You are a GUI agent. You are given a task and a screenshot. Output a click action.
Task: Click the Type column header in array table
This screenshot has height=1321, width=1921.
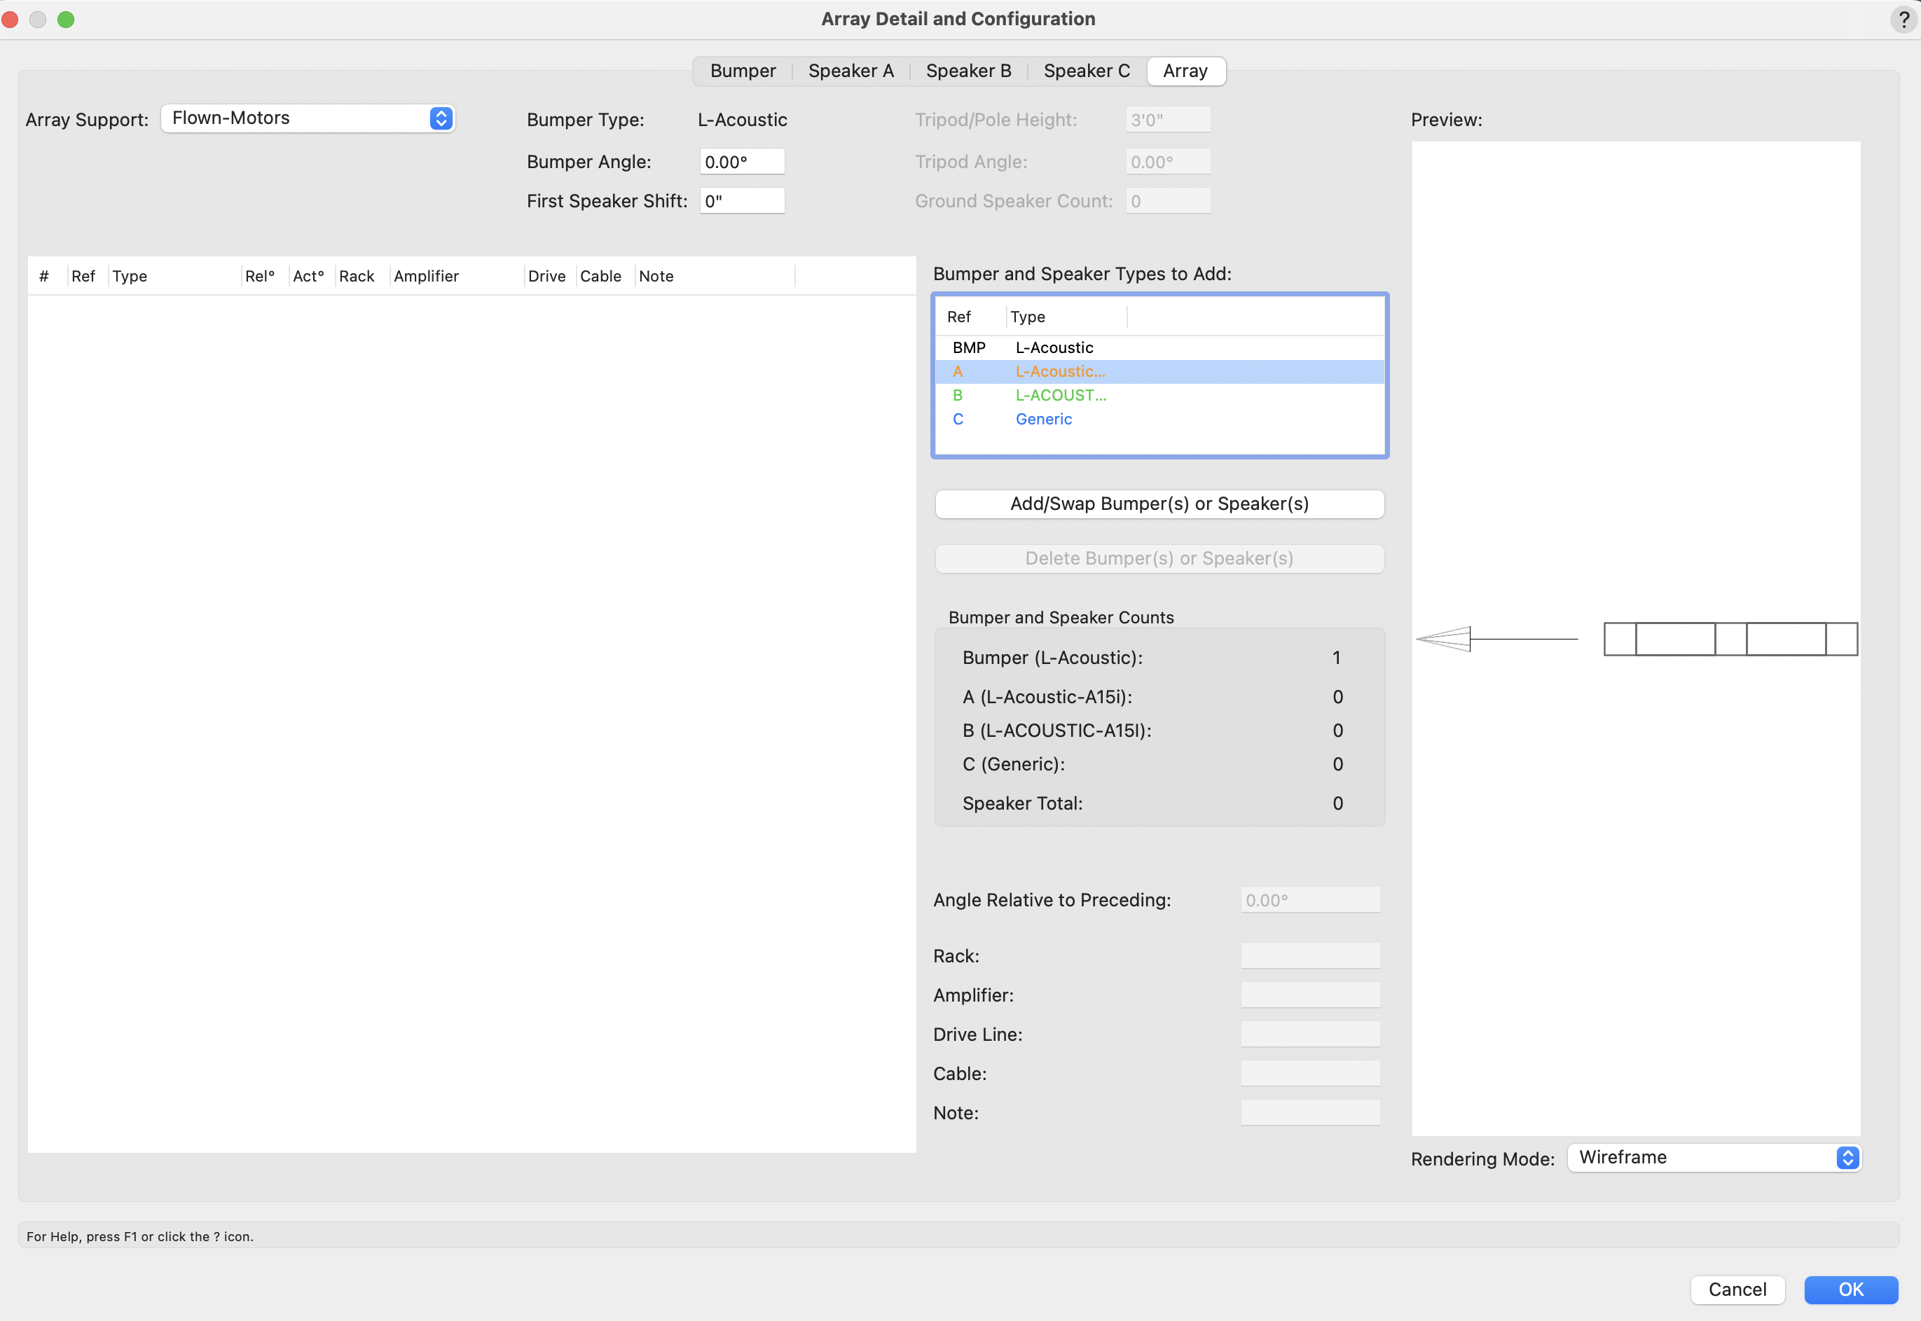130,277
